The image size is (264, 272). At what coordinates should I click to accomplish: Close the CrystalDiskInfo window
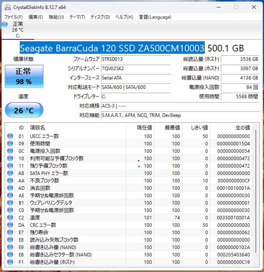254,7
